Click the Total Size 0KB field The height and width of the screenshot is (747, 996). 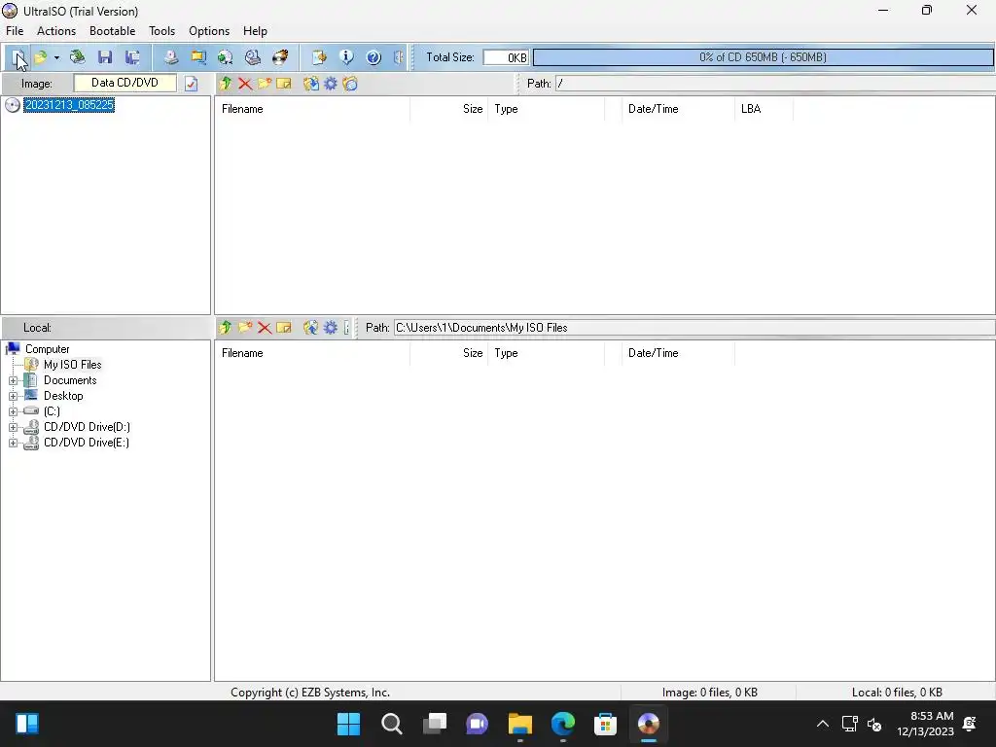(506, 57)
